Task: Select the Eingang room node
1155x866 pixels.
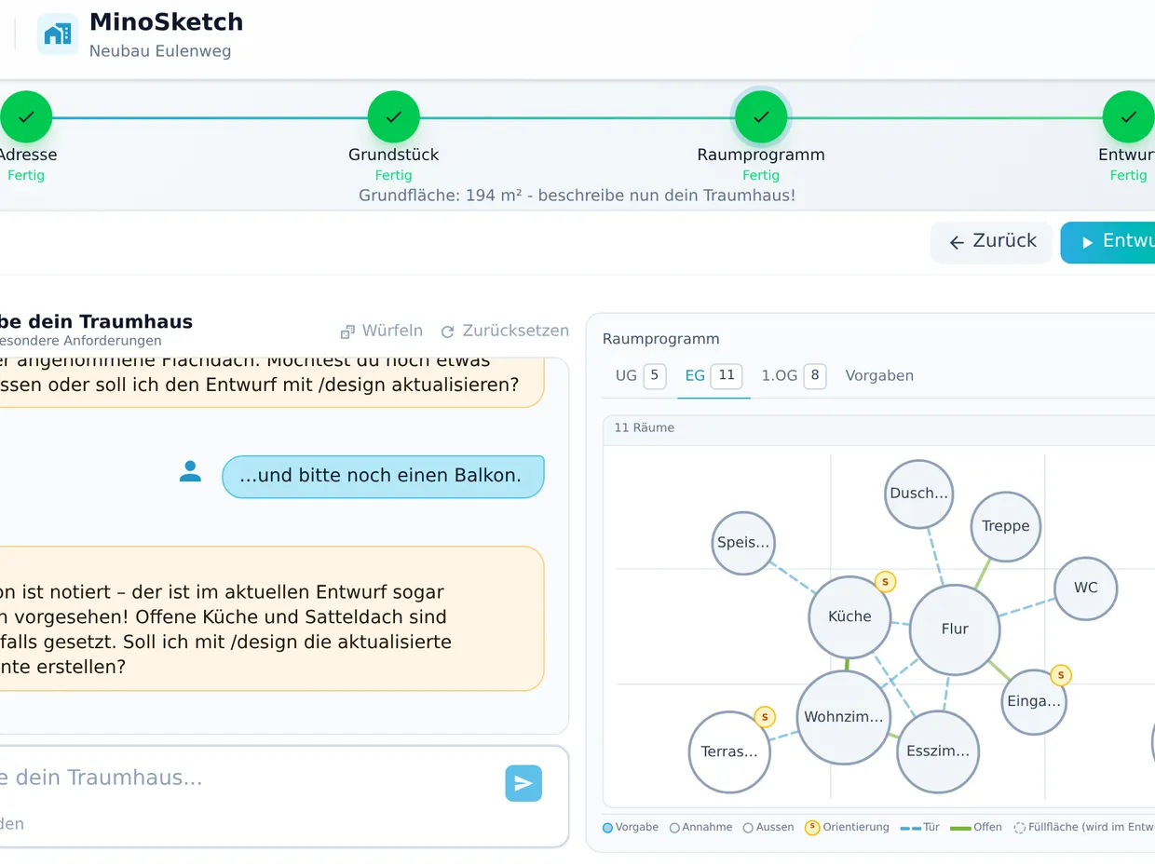Action: (1034, 702)
